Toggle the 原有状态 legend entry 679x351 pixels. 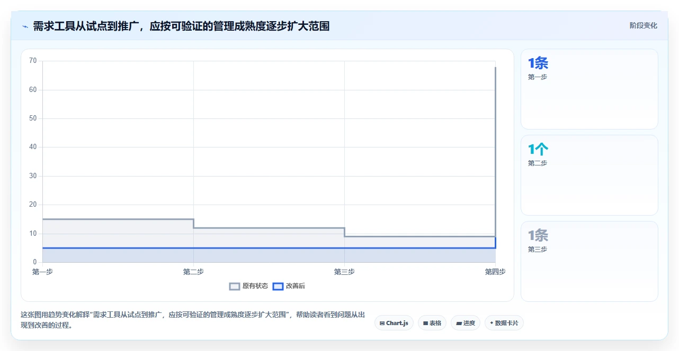248,286
